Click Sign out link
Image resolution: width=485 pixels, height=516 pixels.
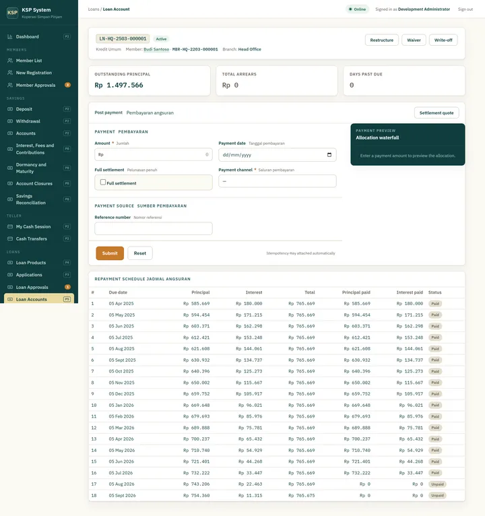click(465, 9)
